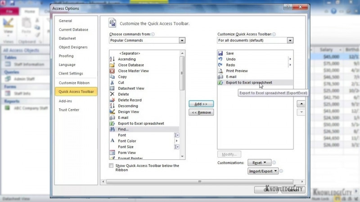
Task: Click the E-mail icon in right toolbar list
Action: click(220, 77)
